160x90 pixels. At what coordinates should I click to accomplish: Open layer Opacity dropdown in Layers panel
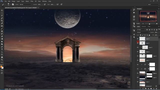pyautogui.click(x=159, y=32)
